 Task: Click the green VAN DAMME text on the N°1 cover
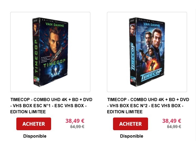tap(55, 25)
